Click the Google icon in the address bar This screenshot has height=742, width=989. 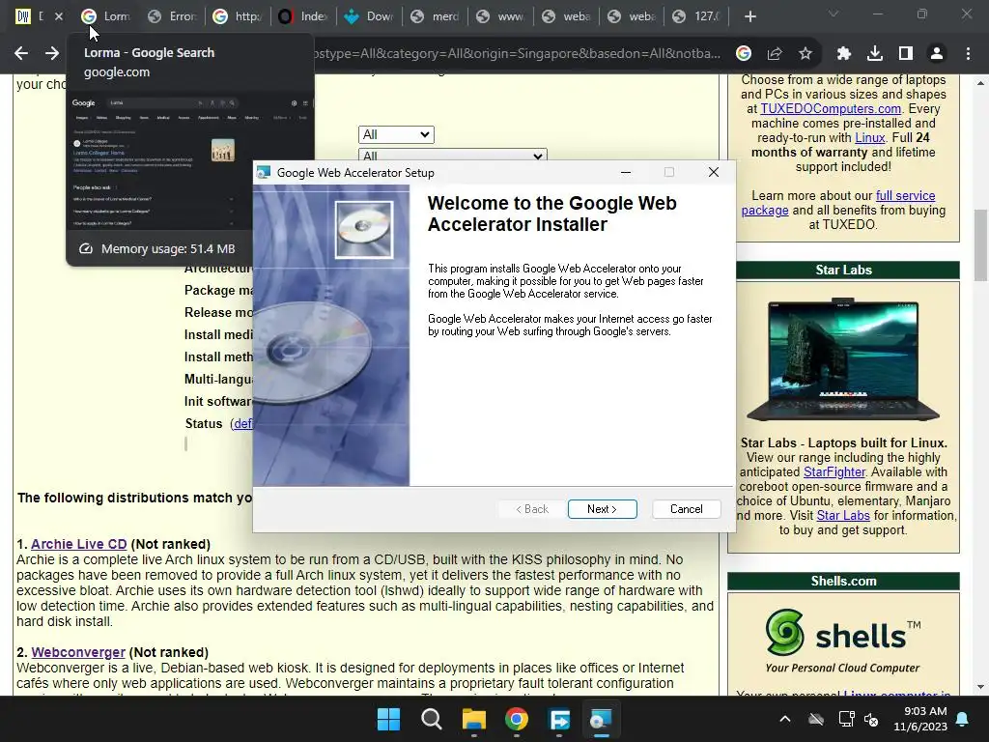(x=744, y=54)
